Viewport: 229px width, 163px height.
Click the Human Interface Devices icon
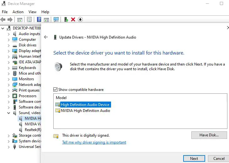[x=15, y=56]
